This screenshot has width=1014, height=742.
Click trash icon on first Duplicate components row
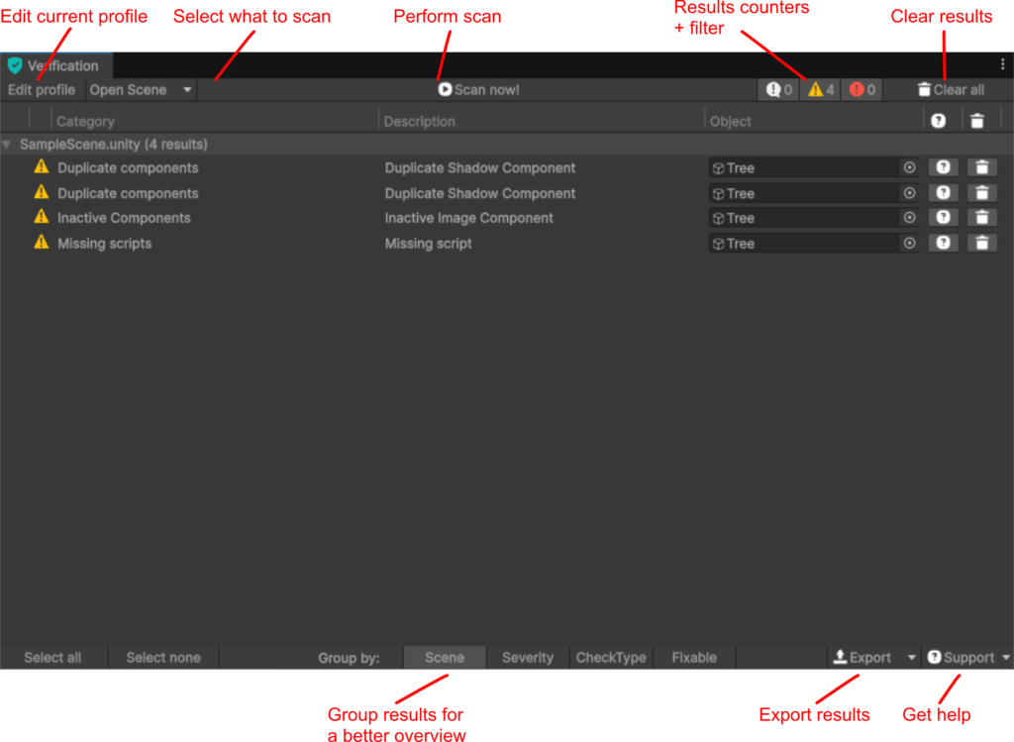click(x=981, y=168)
